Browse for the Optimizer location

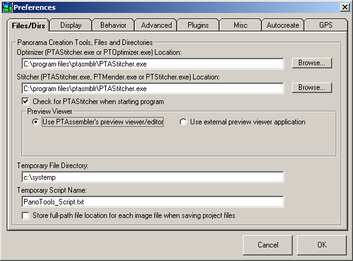312,63
